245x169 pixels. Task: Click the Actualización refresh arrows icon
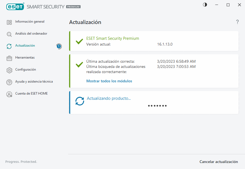pos(9,46)
